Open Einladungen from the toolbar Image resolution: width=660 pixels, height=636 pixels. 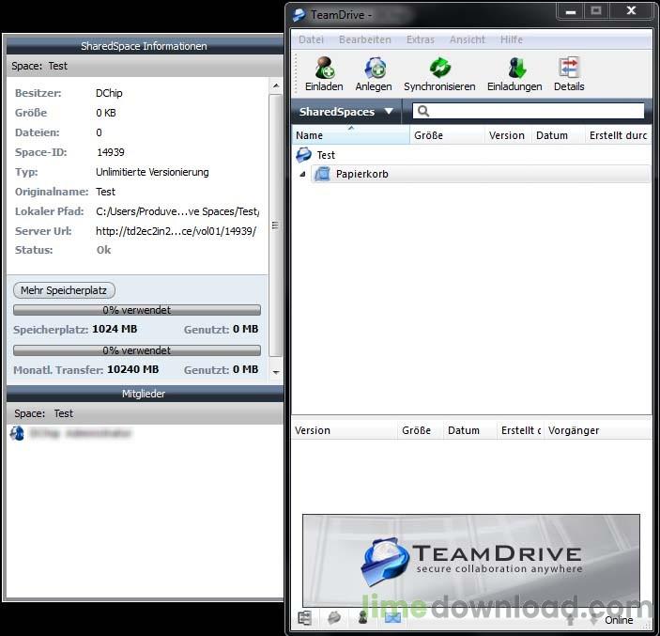(514, 70)
